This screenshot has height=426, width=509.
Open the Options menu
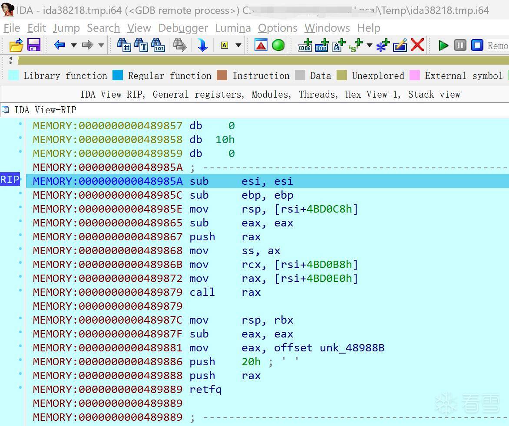(x=278, y=28)
